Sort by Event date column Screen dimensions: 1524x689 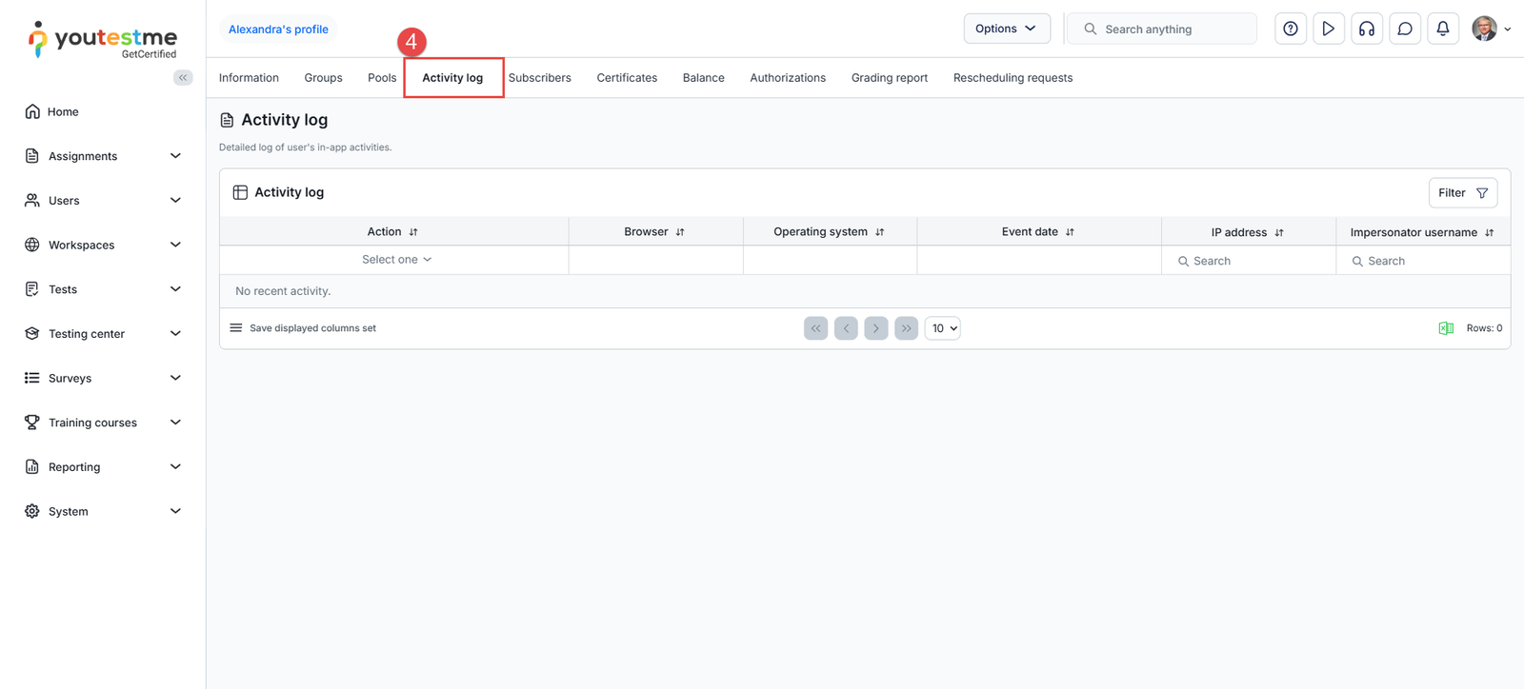(1070, 232)
